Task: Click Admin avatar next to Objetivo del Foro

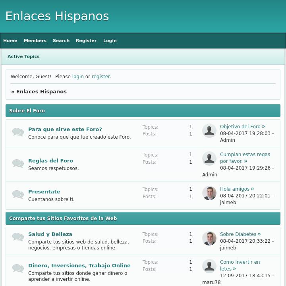Action: 209,130
